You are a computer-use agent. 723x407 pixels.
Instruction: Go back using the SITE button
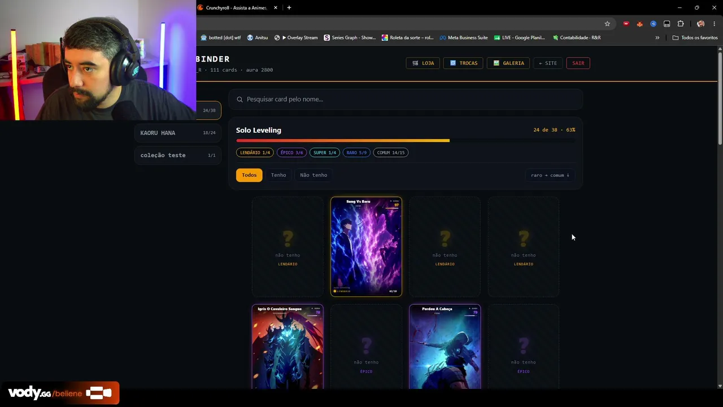548,63
